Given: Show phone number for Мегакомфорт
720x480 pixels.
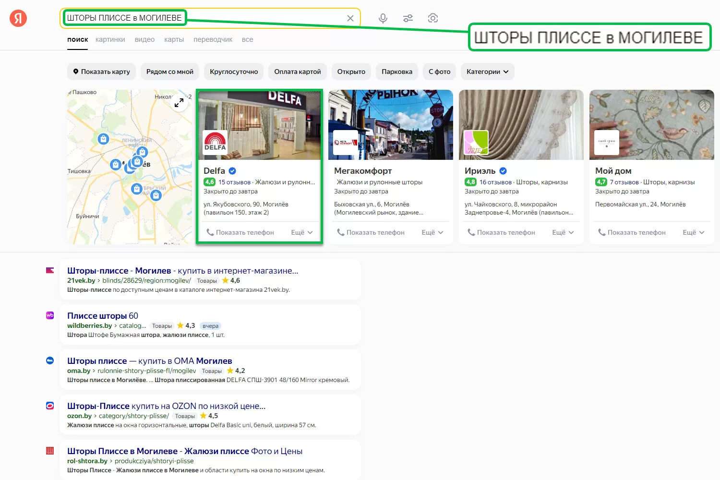Looking at the screenshot, I should point(371,232).
